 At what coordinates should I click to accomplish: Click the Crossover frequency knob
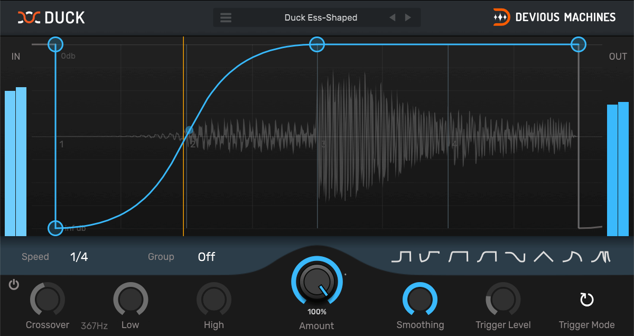(x=48, y=300)
